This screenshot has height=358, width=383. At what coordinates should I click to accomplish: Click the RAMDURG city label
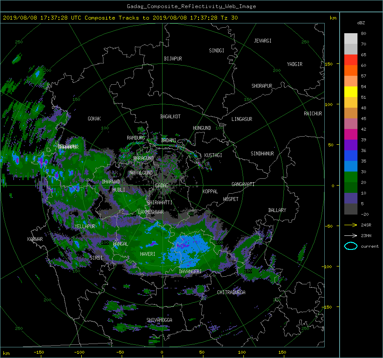(x=136, y=138)
